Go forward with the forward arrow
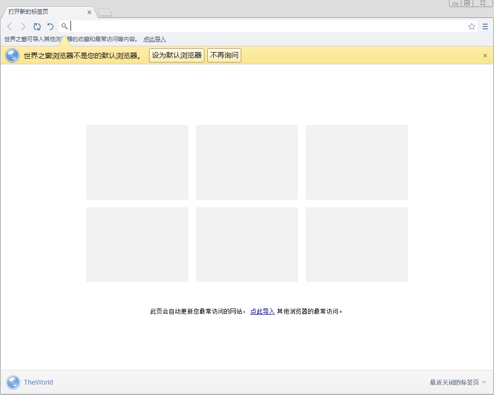 click(23, 26)
